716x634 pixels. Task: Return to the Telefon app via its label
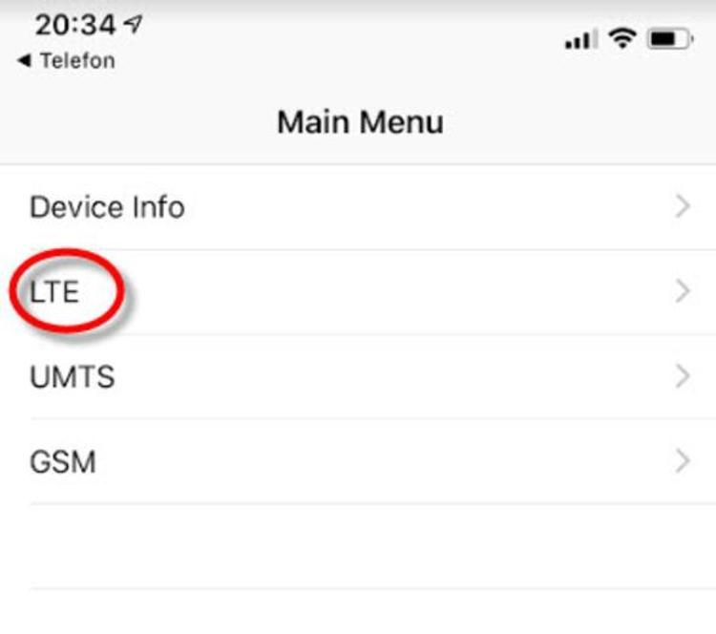(76, 61)
